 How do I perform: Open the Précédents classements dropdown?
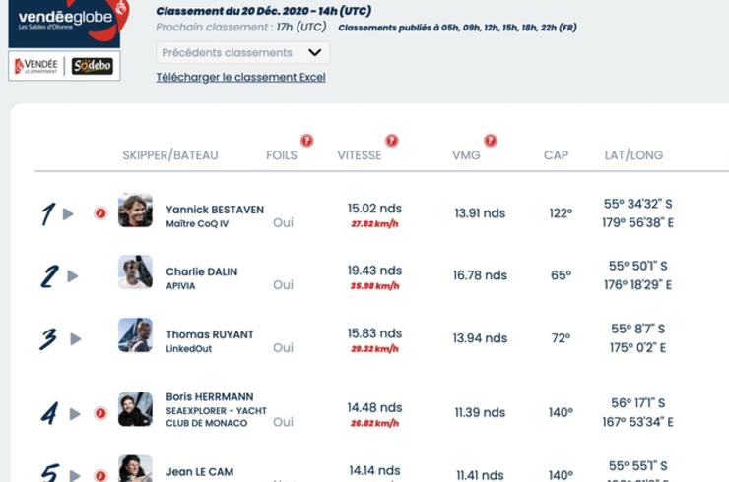243,52
